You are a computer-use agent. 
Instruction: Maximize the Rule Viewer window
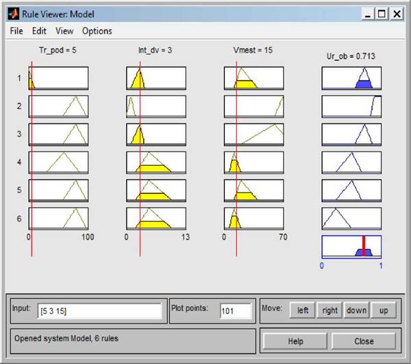[382, 14]
